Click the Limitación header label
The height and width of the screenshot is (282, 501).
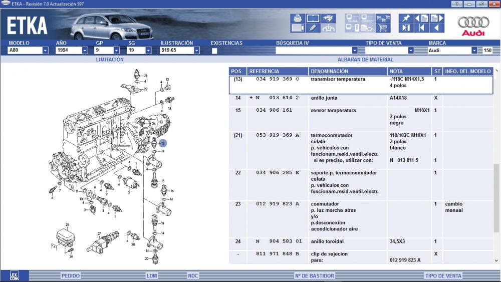coord(110,60)
